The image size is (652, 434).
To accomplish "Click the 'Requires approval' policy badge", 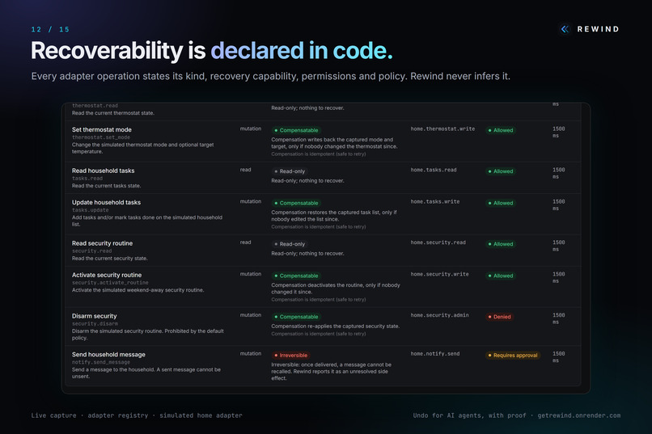I will 513,356.
